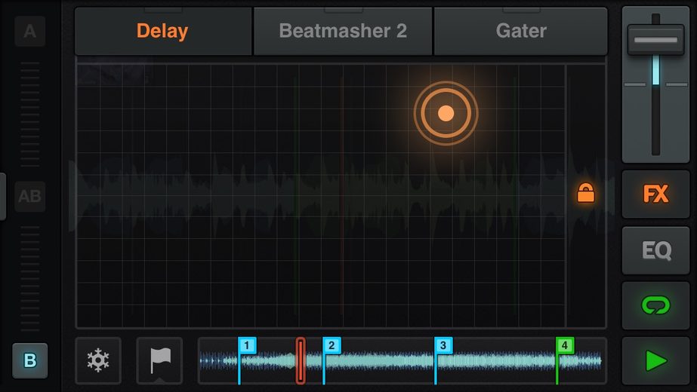Open the FX panel button
Viewport: 697px width, 392px height.
coord(655,194)
